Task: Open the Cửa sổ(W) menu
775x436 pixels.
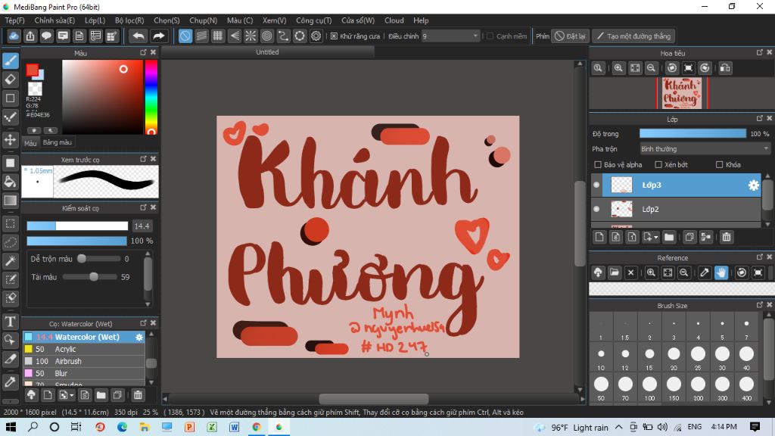Action: [358, 20]
